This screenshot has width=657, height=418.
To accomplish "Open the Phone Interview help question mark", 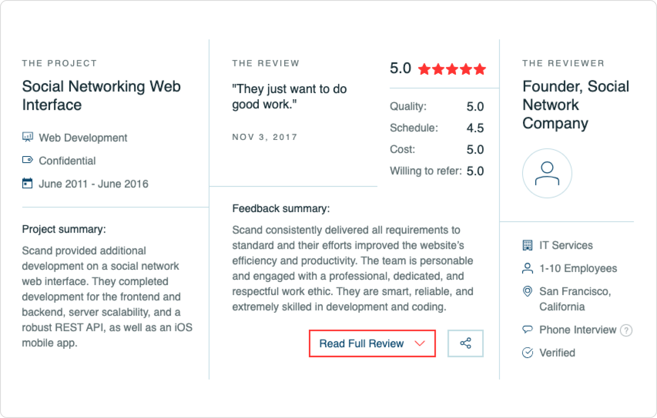I will coord(626,330).
